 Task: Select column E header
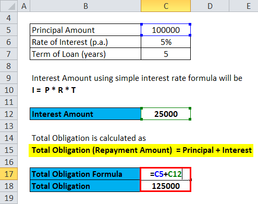243,6
